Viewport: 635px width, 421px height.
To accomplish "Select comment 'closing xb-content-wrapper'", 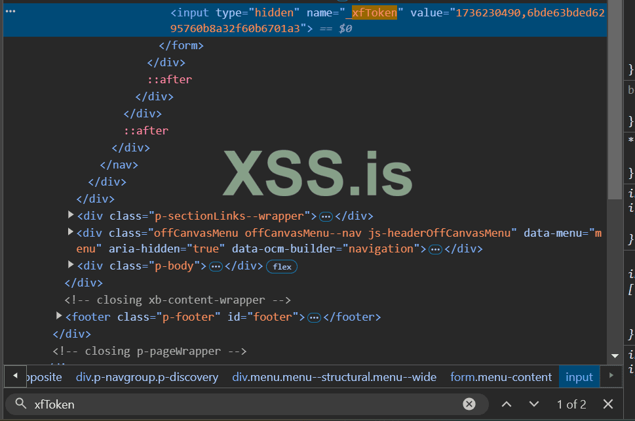I will tap(178, 300).
